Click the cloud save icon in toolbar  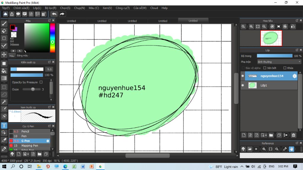pyautogui.click(x=5, y=14)
